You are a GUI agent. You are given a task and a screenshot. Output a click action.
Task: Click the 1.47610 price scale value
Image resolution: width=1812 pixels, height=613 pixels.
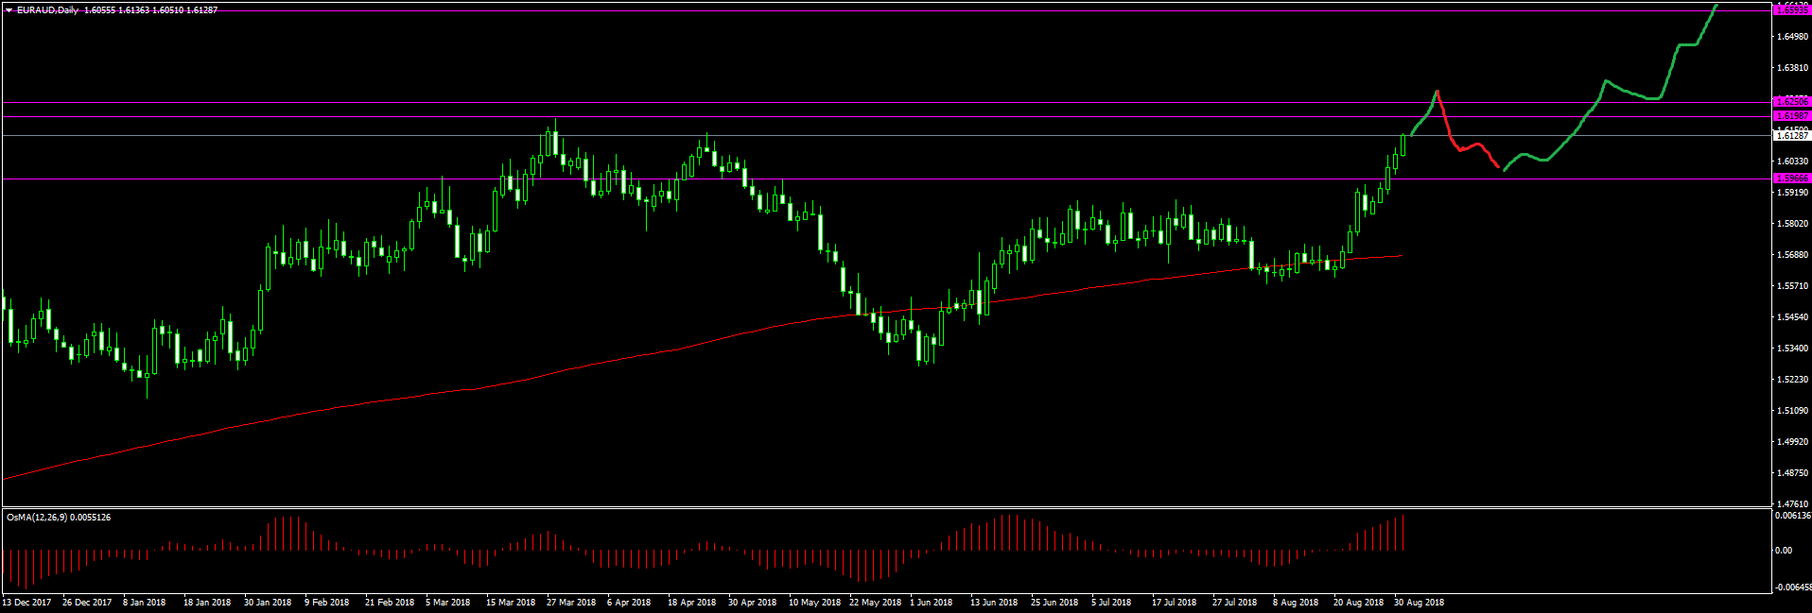[1793, 504]
